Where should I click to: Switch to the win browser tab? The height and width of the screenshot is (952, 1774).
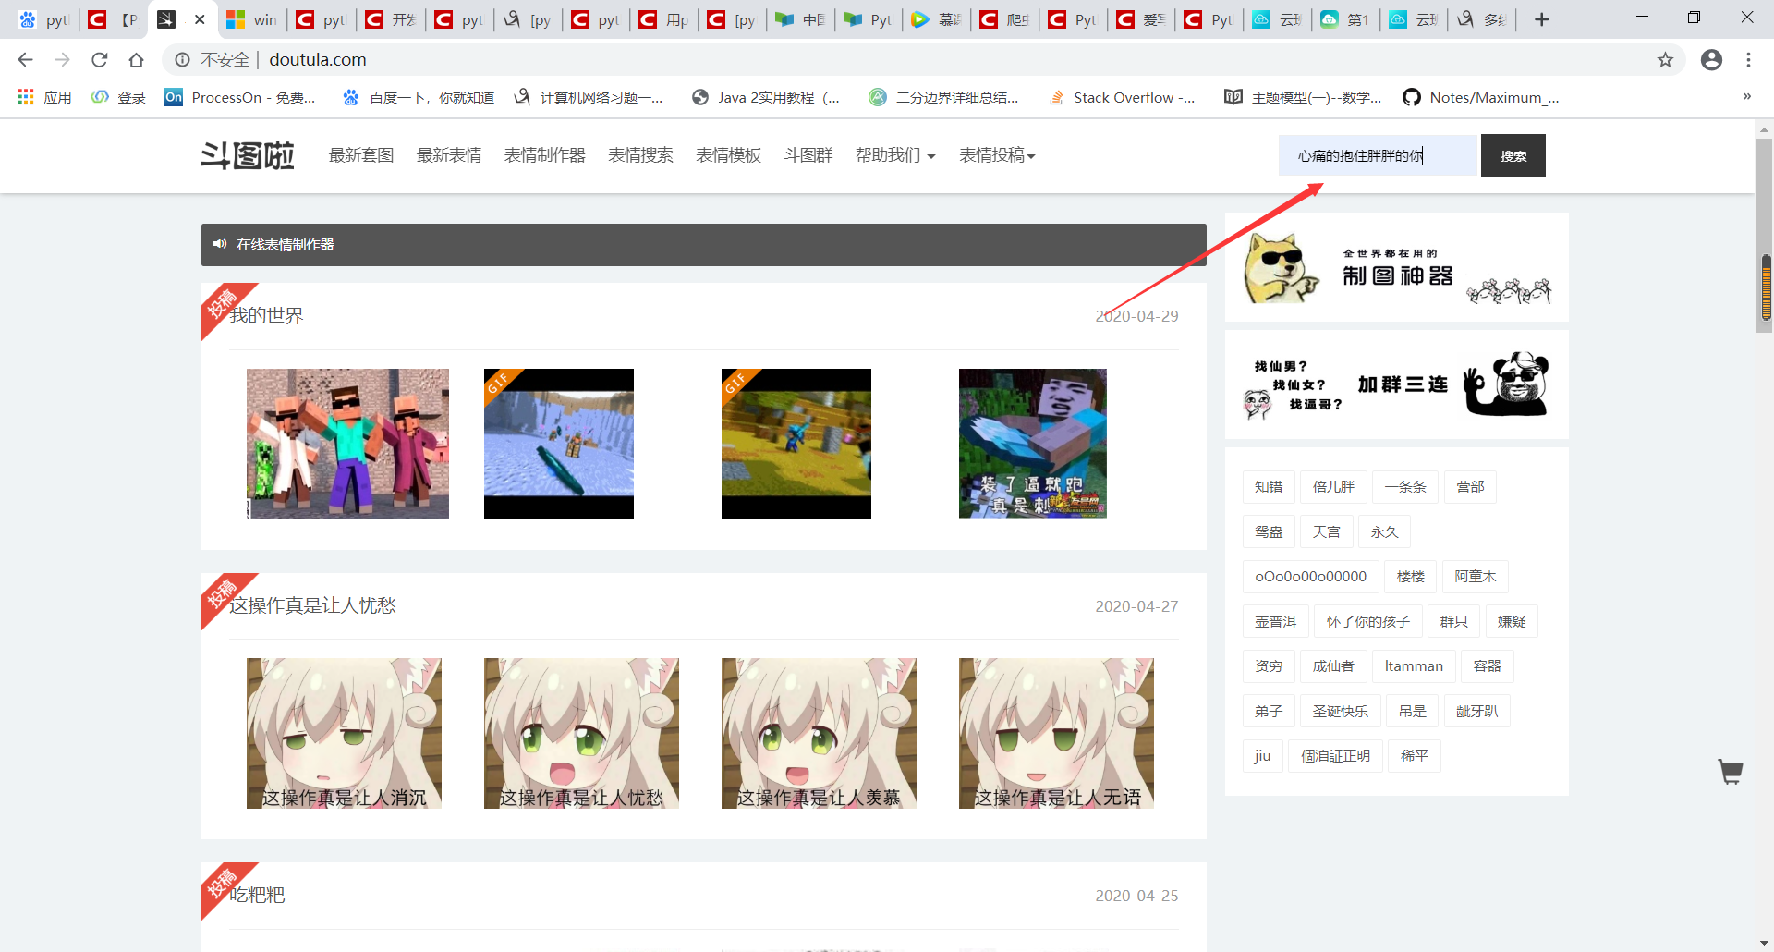[250, 19]
